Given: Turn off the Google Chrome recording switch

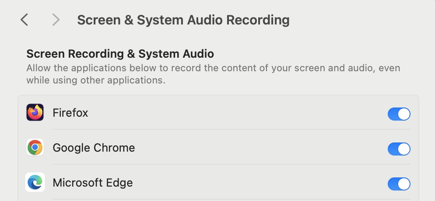Looking at the screenshot, I should [399, 149].
